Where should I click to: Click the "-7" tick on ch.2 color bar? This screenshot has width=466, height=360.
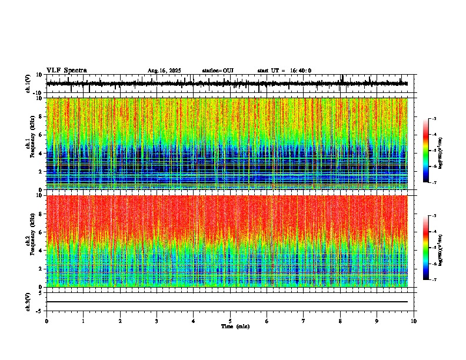click(434, 280)
